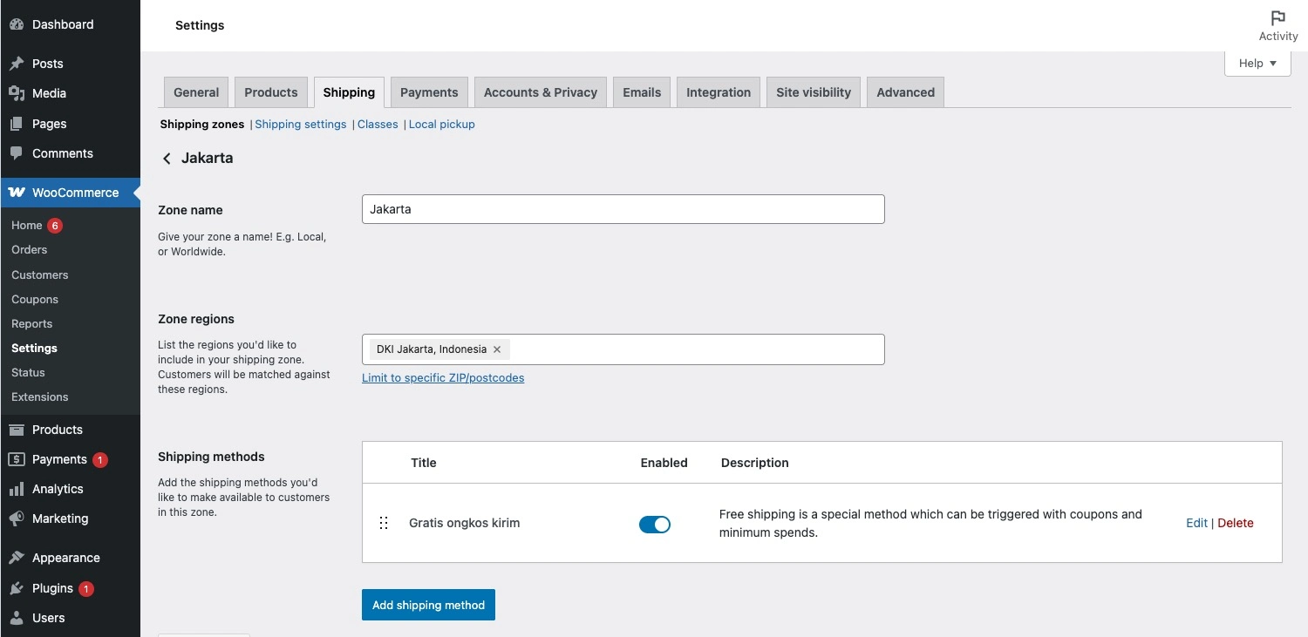1308x637 pixels.
Task: Switch to Accounts & Privacy tab
Action: coord(541,92)
